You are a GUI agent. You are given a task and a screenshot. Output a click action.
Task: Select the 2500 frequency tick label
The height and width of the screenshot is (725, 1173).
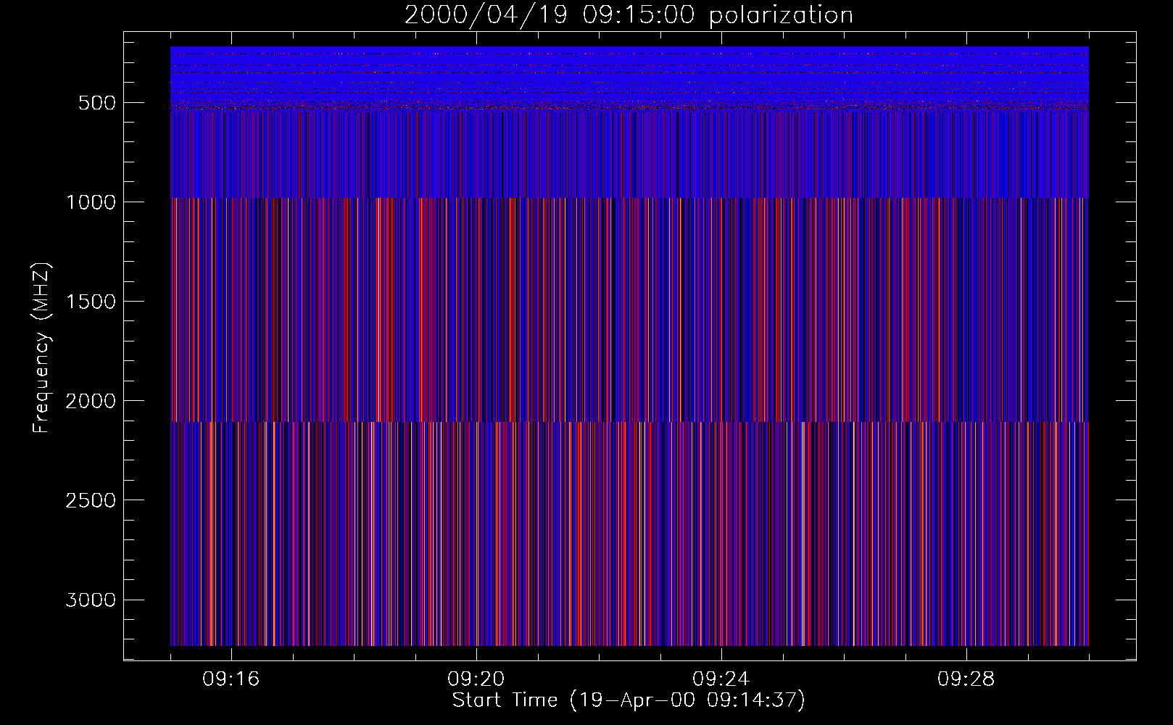point(91,500)
